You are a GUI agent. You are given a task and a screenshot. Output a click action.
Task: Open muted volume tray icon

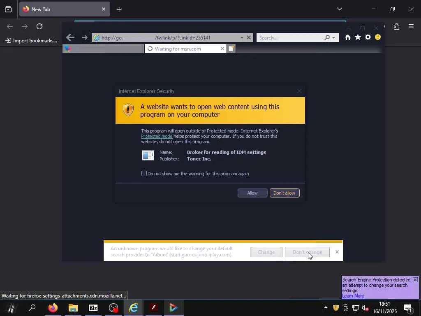pos(365,308)
